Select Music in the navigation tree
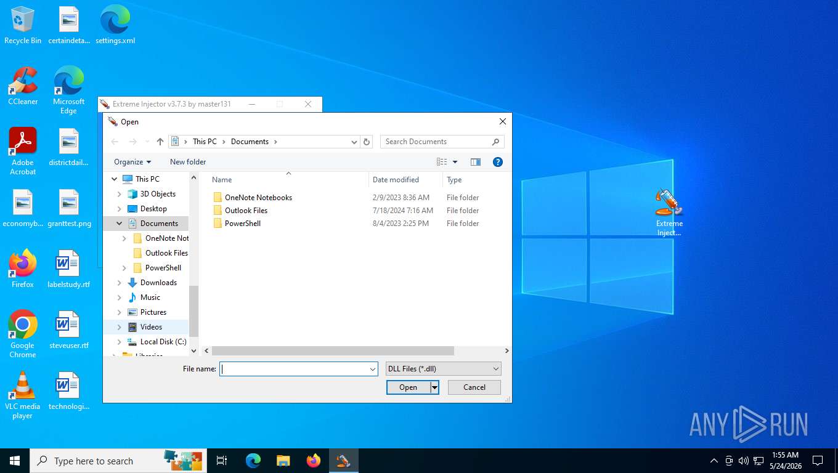The image size is (838, 473). (x=150, y=297)
